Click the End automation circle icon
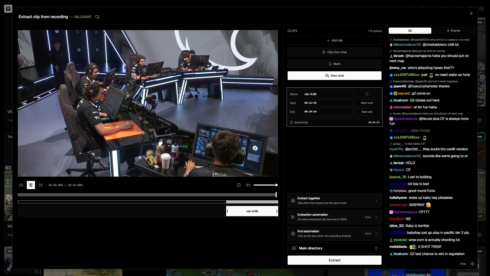 coord(293,234)
